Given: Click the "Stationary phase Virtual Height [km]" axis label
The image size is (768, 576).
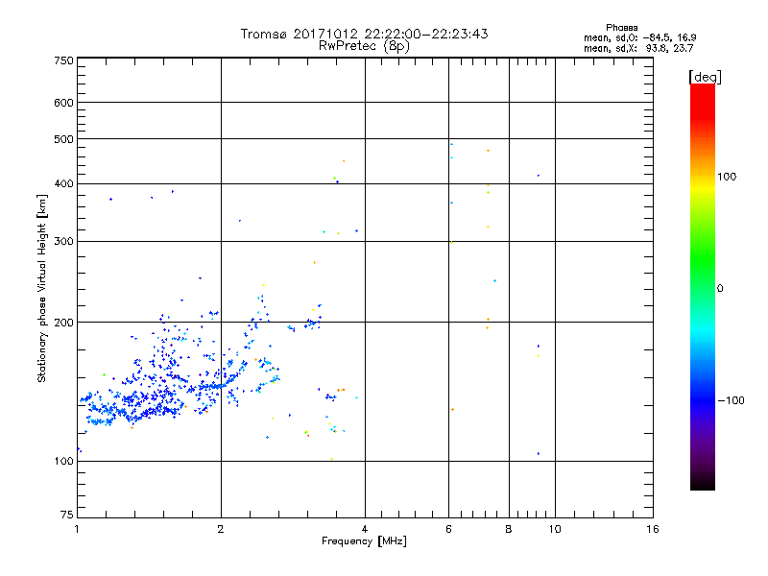Looking at the screenshot, I should [42, 288].
